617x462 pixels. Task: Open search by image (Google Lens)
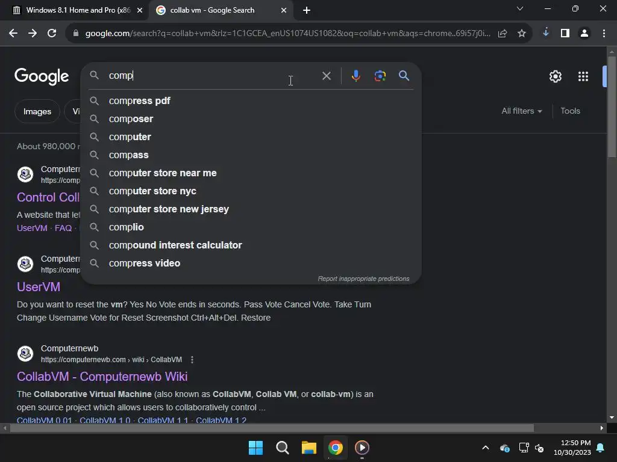[380, 75]
